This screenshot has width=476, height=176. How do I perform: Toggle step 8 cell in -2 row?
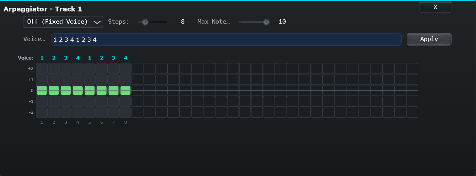(125, 112)
